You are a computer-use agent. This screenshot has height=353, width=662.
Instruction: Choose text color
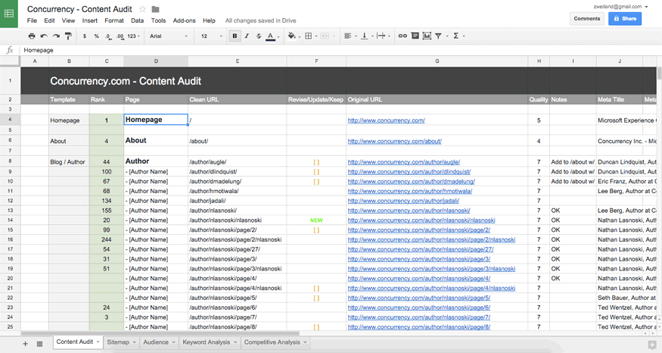pos(271,36)
